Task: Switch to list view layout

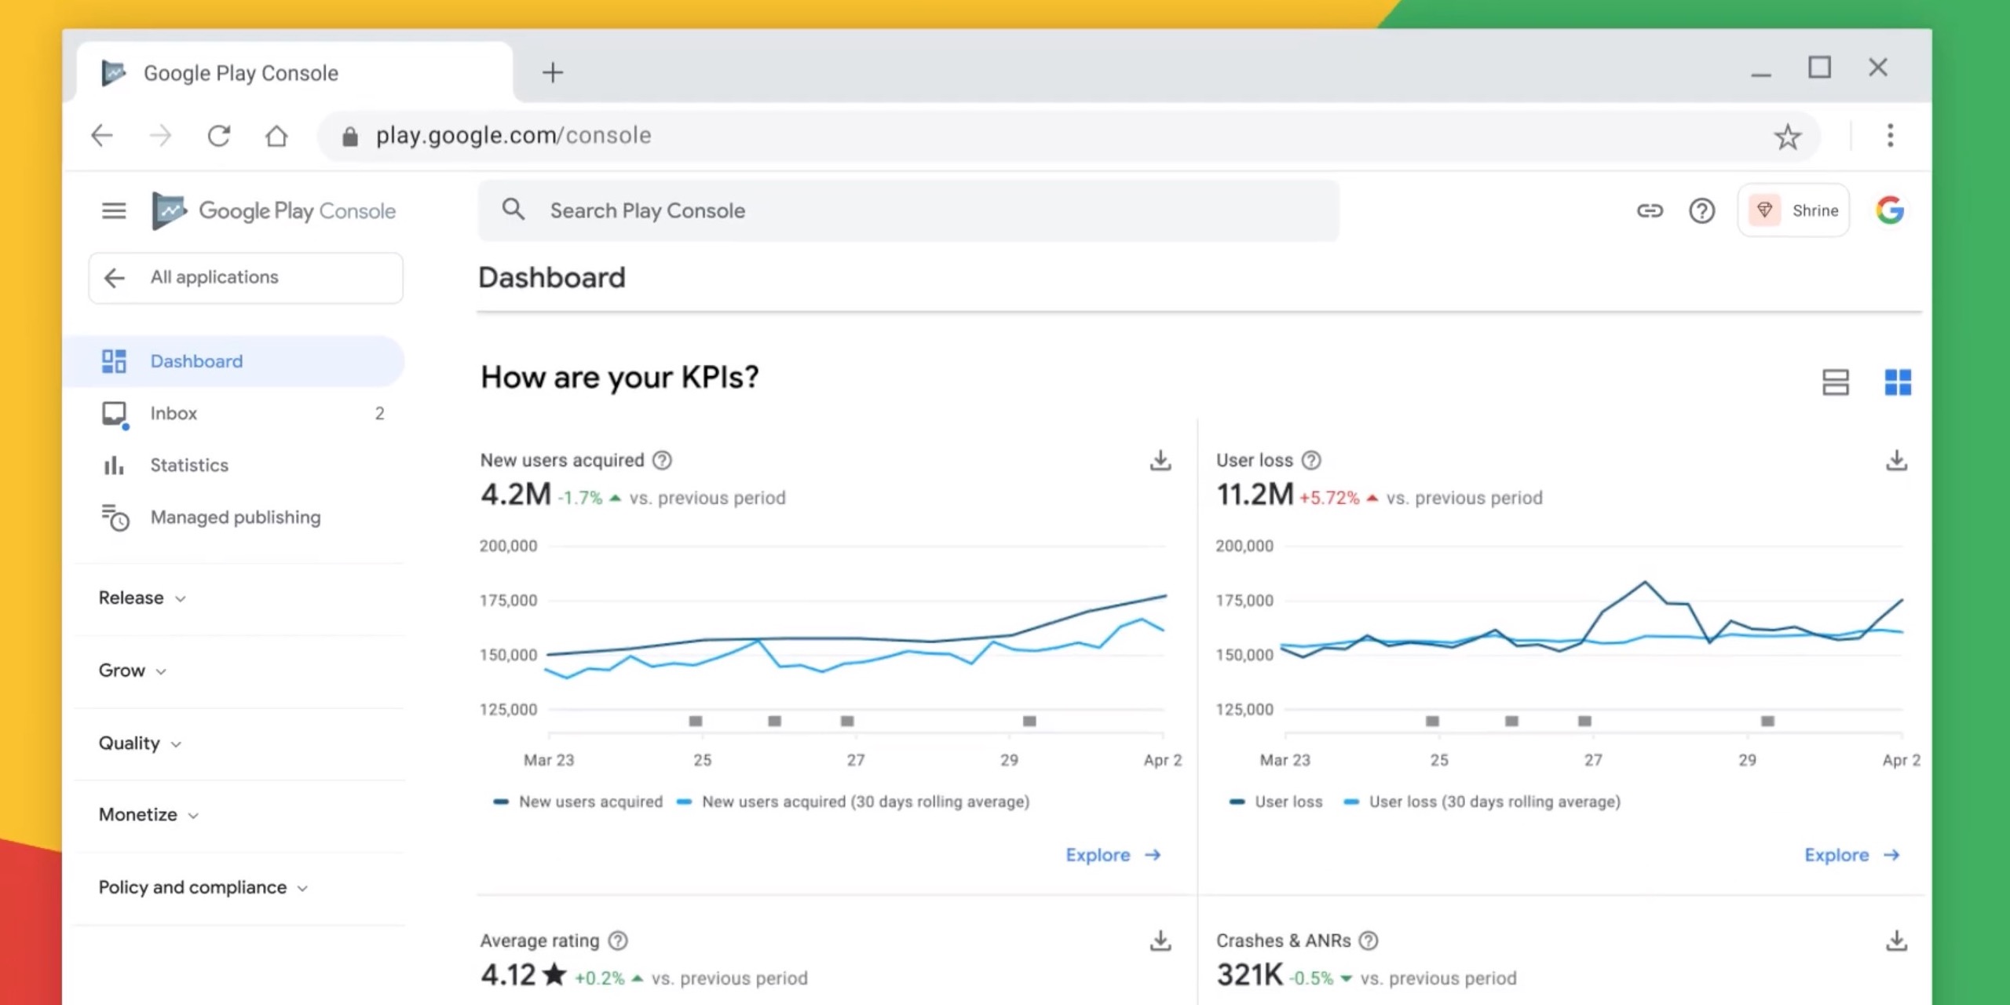Action: click(1836, 381)
